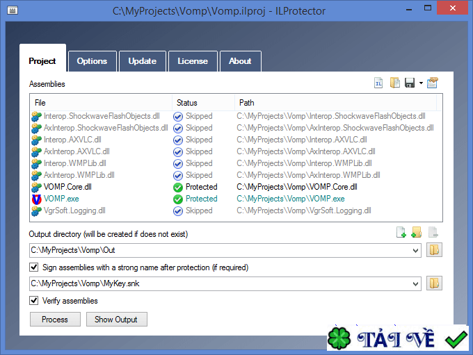The image size is (473, 355).
Task: Click icon of AxInterop.AXVLC.dll row
Action: (x=36, y=151)
